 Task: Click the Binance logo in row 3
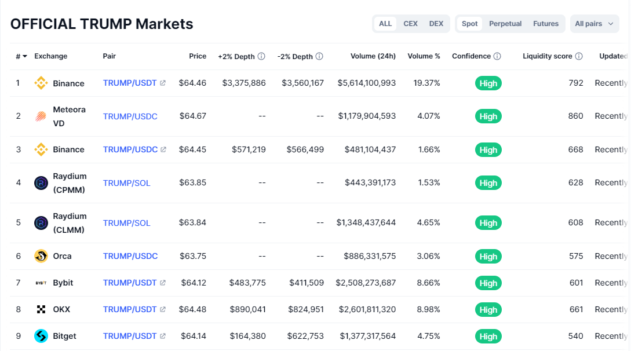tap(41, 149)
